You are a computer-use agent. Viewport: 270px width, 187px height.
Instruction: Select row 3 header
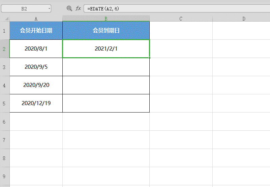click(5, 67)
